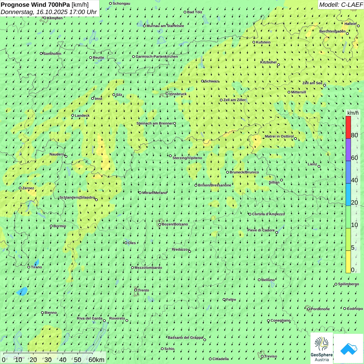Screen dimensions: 364x364
Task: Click the 'Meran/Merano' label
Action: point(154,193)
